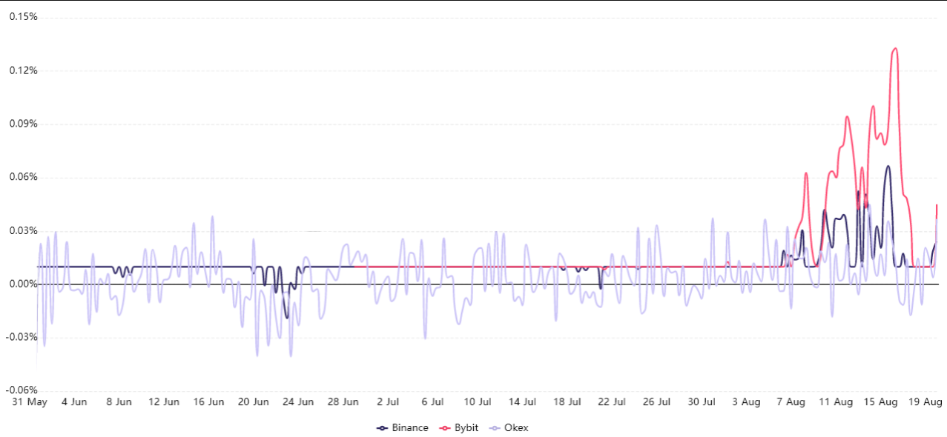Toggle the Binance series in the legend
Image resolution: width=947 pixels, height=437 pixels.
(x=403, y=428)
